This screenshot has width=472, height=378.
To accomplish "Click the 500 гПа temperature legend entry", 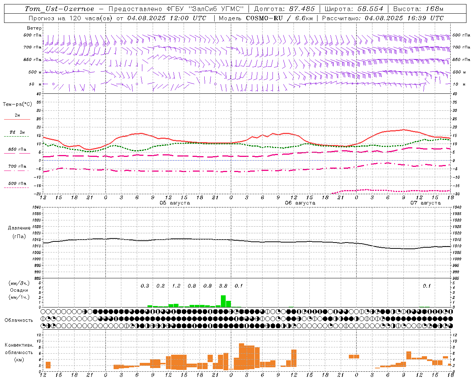I will 17,183.
